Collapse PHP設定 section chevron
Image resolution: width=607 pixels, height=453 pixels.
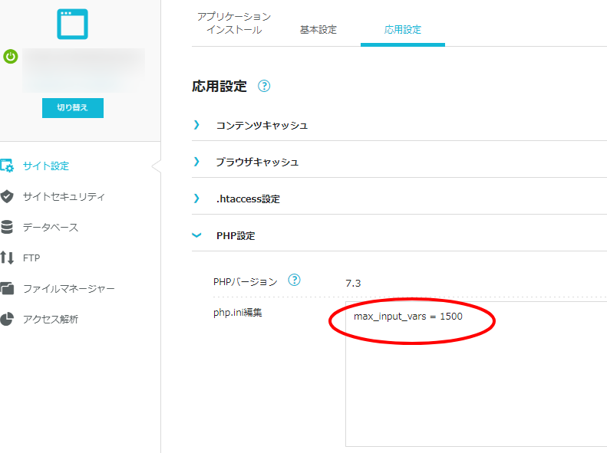[196, 235]
